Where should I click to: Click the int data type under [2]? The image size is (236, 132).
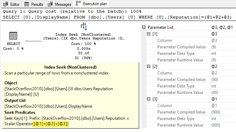pyautogui.click(x=214, y=86)
